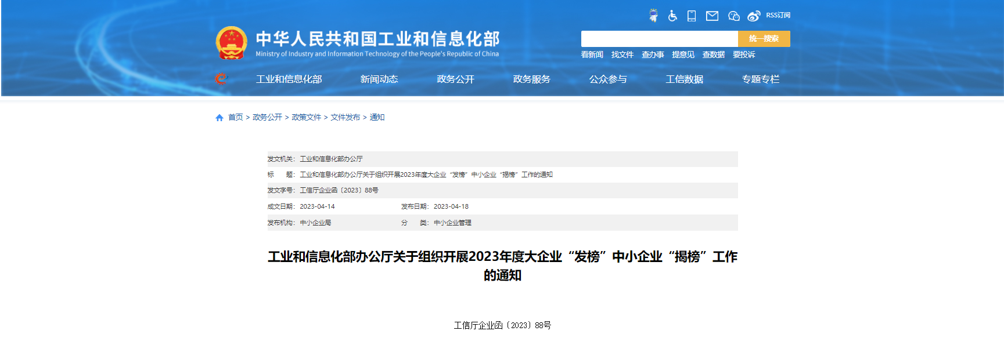The image size is (1004, 338).
Task: Click the mobile phone version icon
Action: pyautogui.click(x=692, y=16)
